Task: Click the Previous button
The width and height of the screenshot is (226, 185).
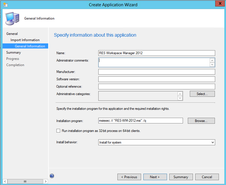Action: [x=129, y=177]
